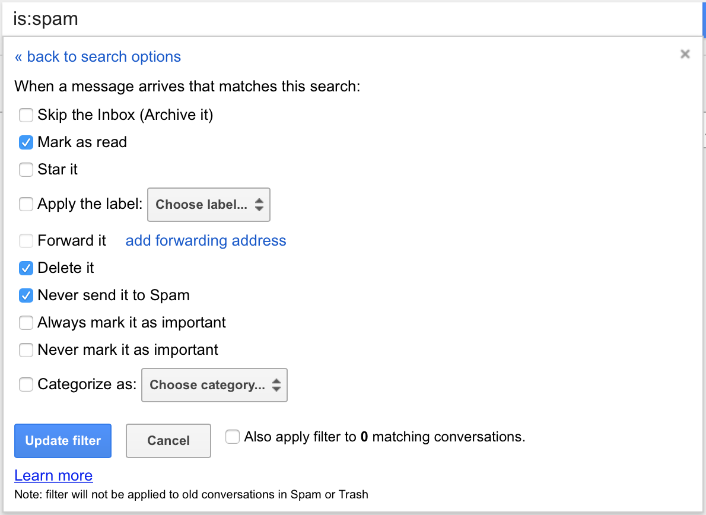The image size is (706, 515).
Task: Check Never mark it as important
Action: click(26, 350)
